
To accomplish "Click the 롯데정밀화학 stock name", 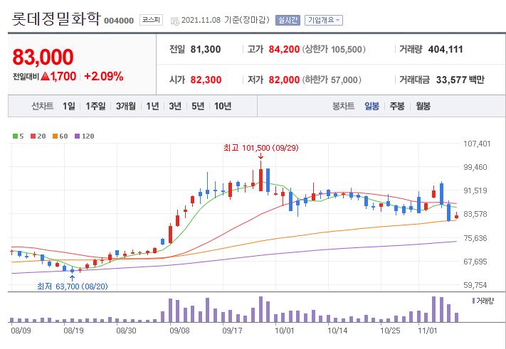I will pos(56,18).
